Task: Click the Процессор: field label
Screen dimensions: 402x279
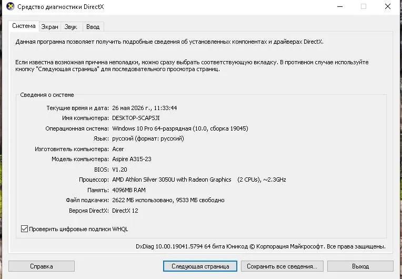Action: click(94, 180)
